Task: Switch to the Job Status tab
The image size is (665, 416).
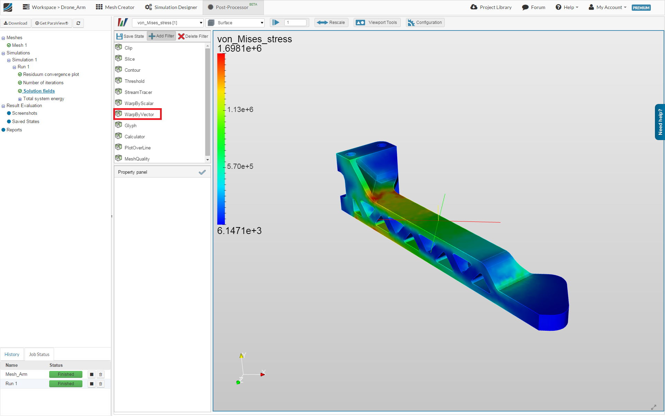Action: [x=39, y=354]
